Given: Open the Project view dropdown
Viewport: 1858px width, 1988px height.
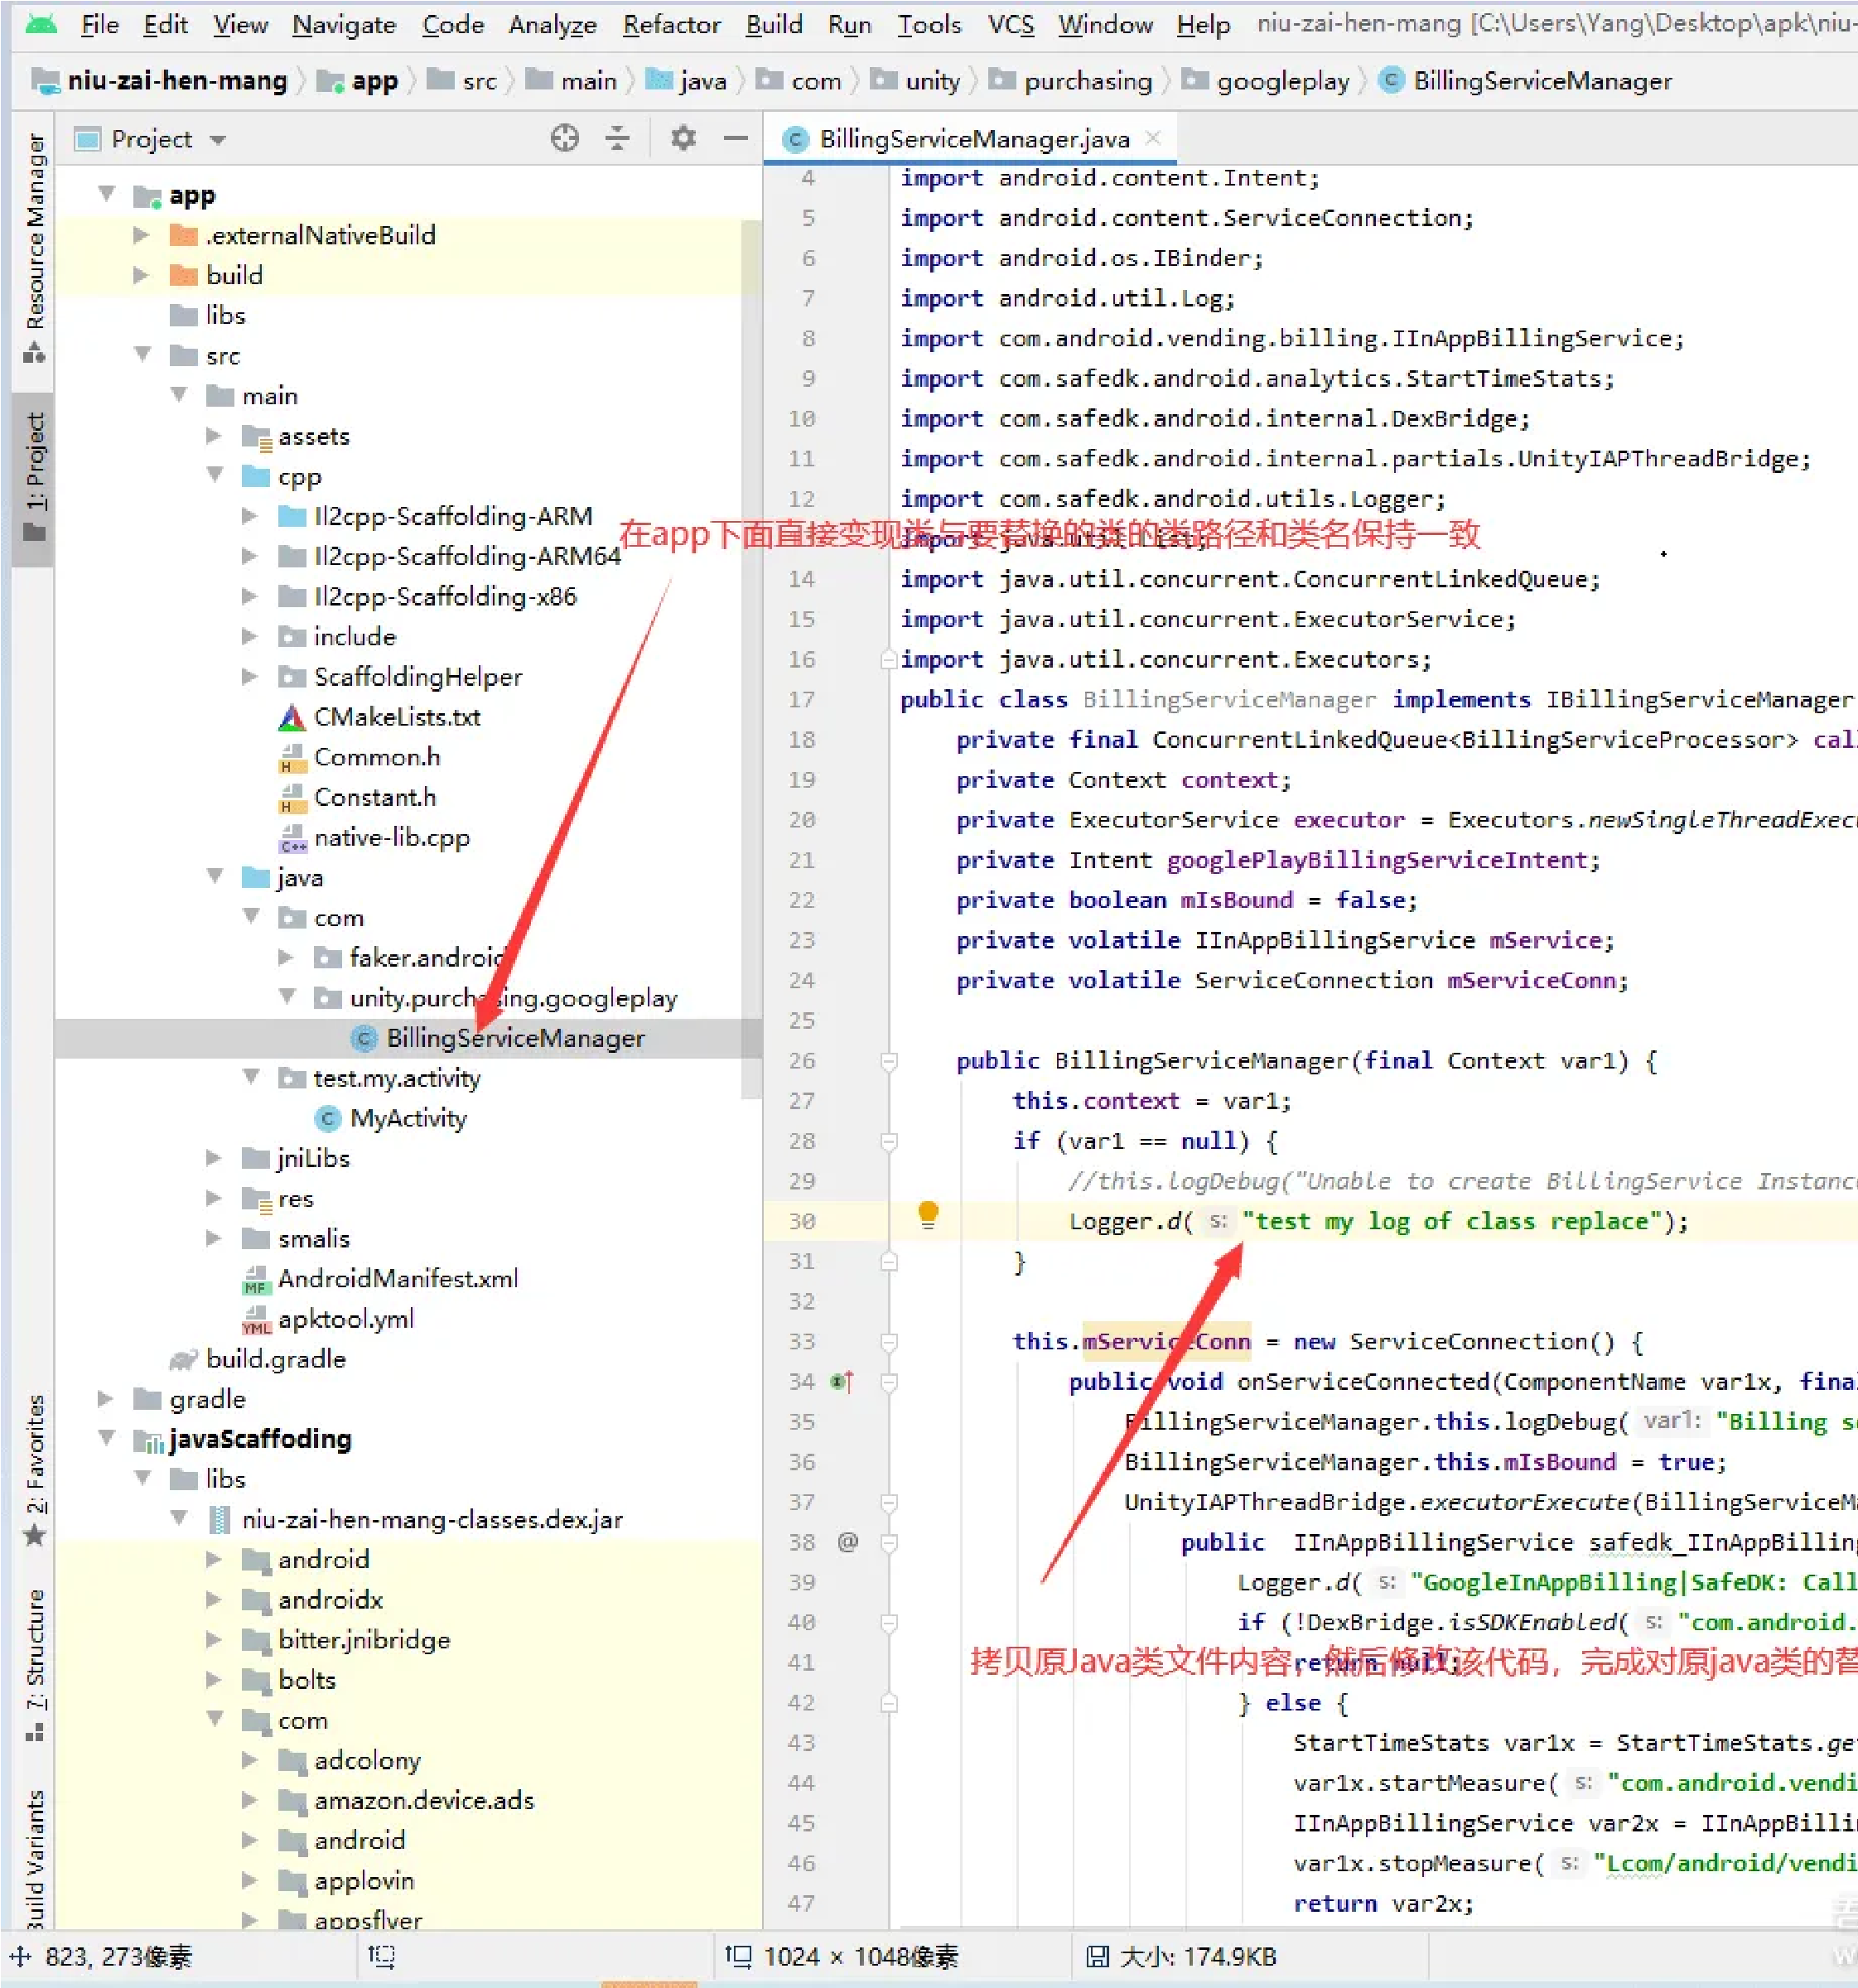Looking at the screenshot, I should (217, 139).
